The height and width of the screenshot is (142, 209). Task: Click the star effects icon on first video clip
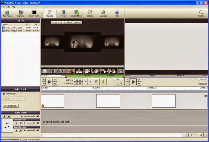click(43, 106)
